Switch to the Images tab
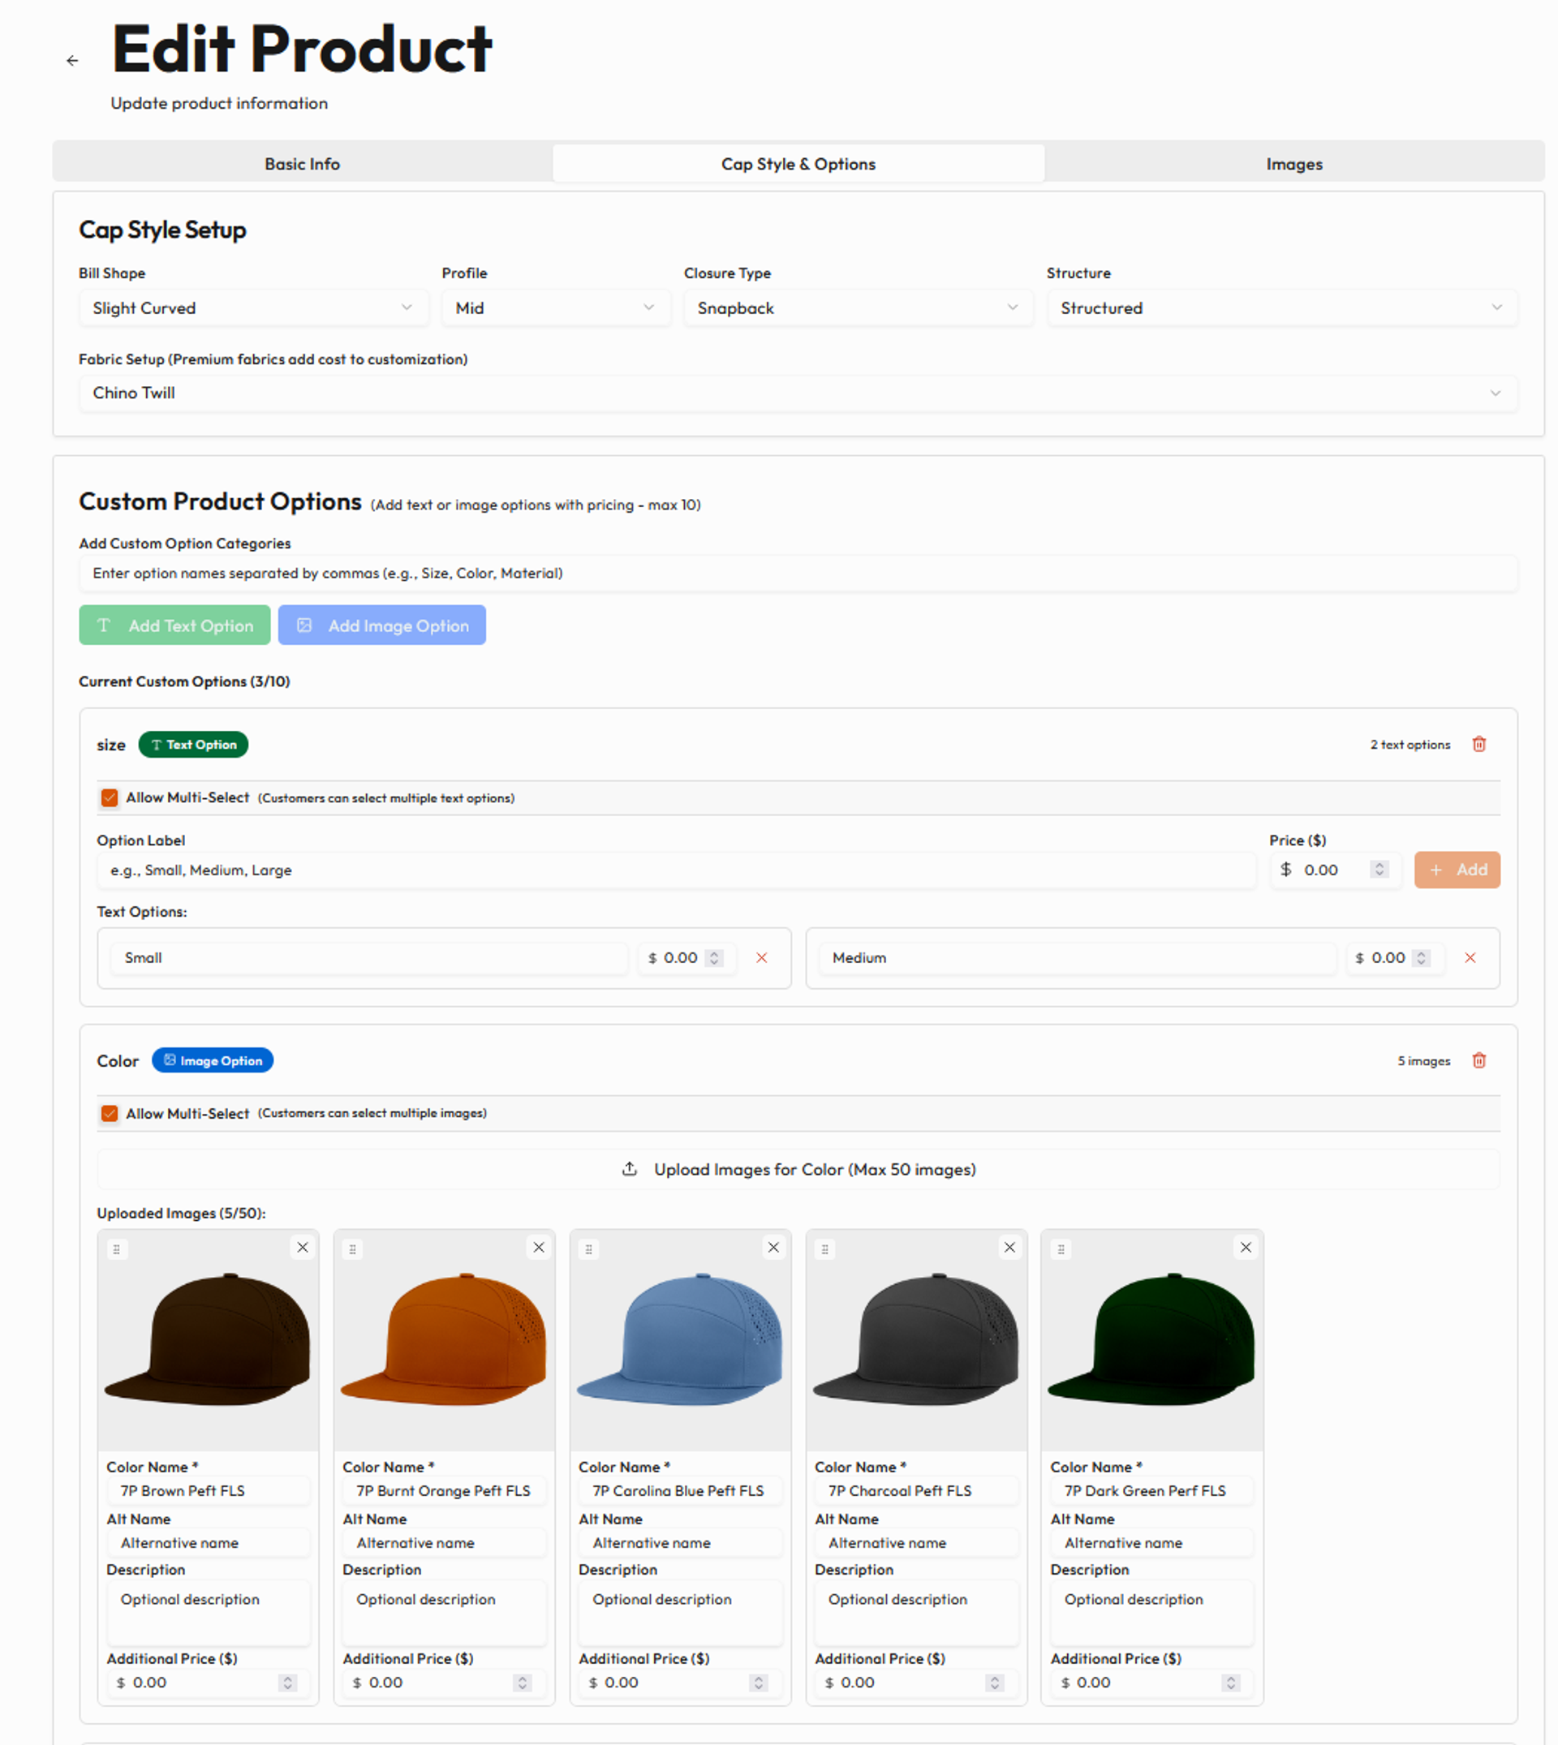 click(1294, 163)
